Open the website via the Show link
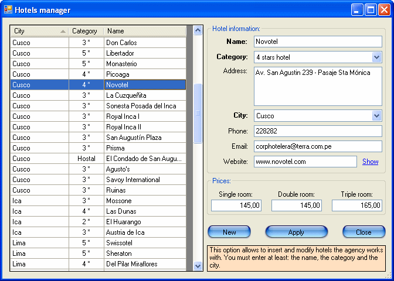The image size is (394, 281). [x=370, y=162]
